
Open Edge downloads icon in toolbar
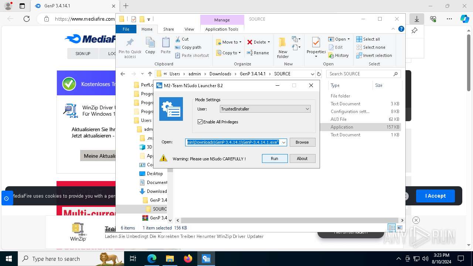[417, 19]
